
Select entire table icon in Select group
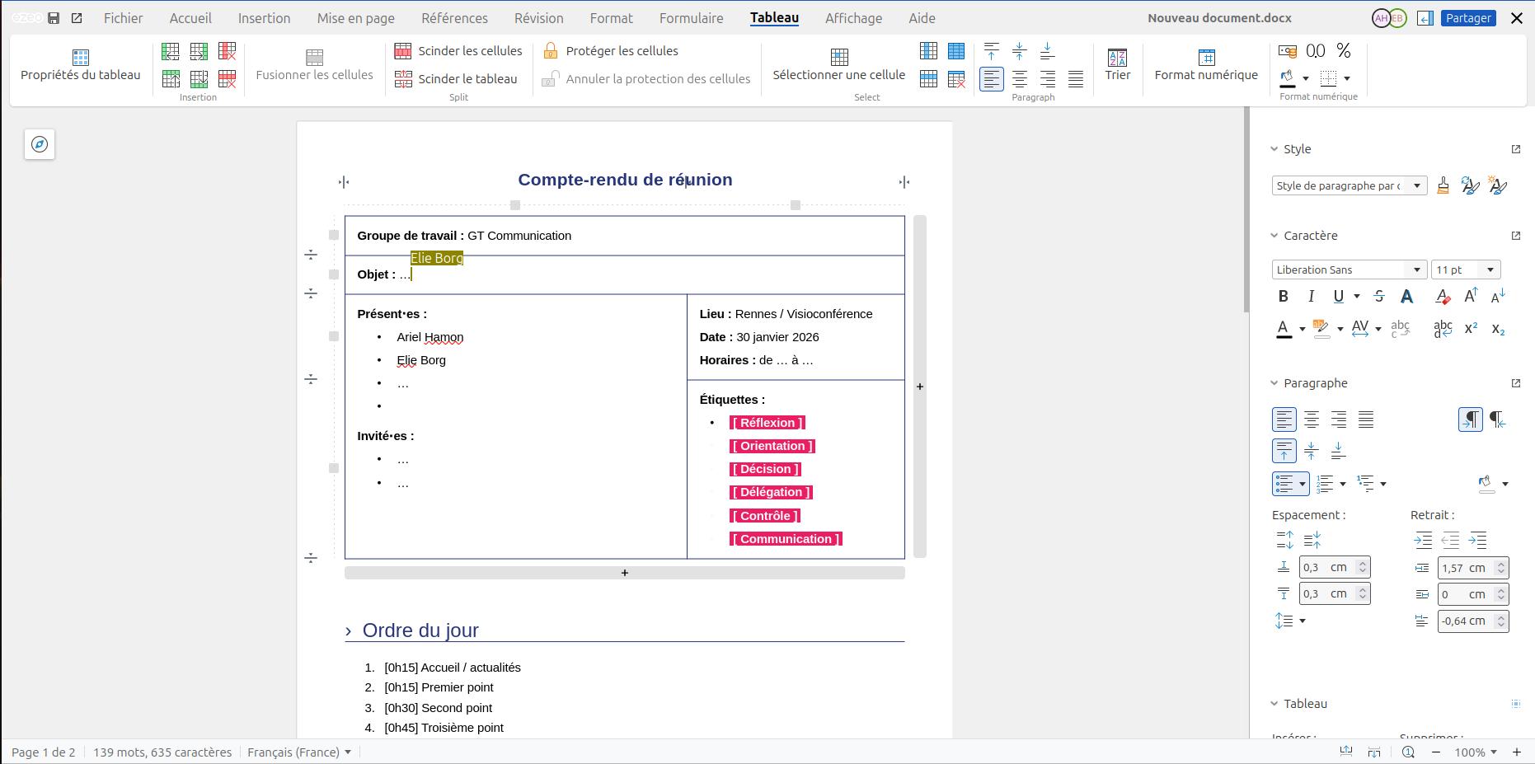tap(956, 51)
